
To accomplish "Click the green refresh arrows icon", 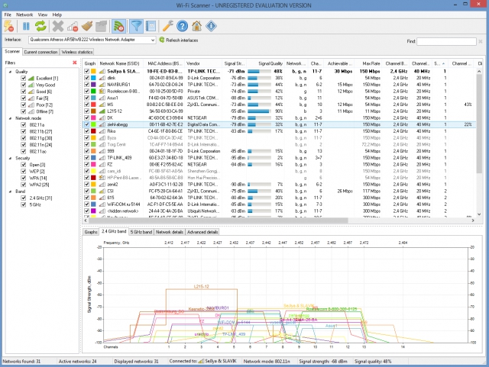I will [x=40, y=26].
